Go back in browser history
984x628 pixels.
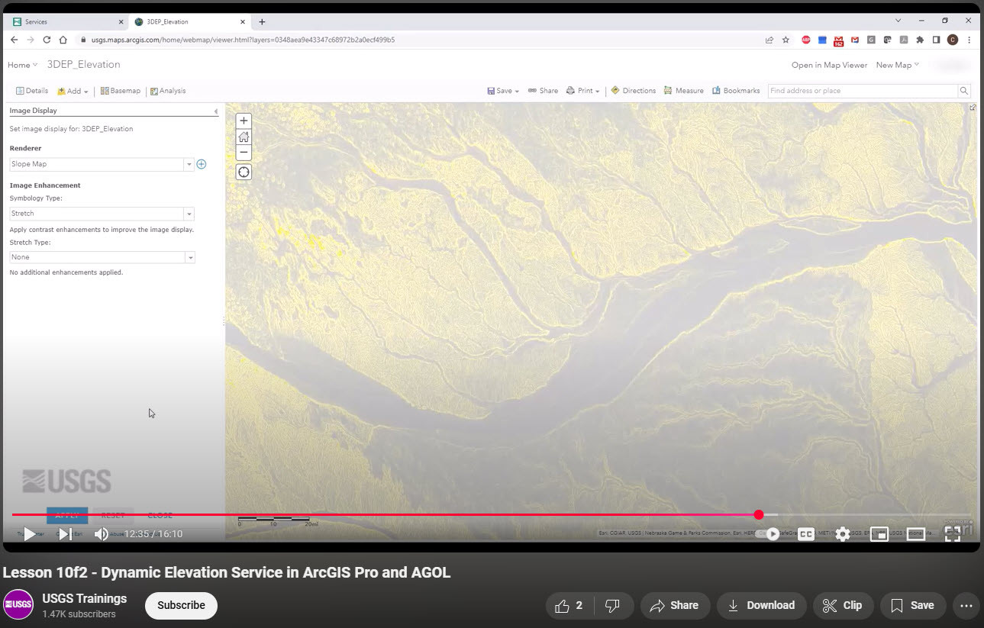tap(14, 40)
